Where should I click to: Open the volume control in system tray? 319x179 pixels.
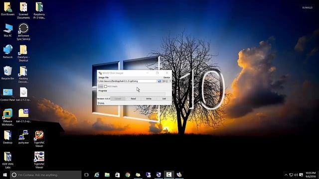click(296, 175)
